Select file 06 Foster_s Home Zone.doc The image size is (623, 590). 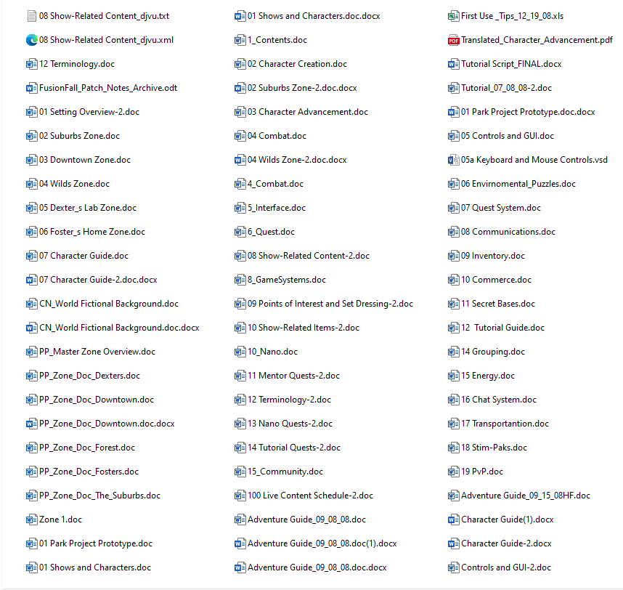(86, 232)
